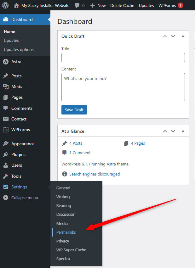This screenshot has width=195, height=268.
Task: Click Home under Dashboard submenu
Action: (x=9, y=32)
